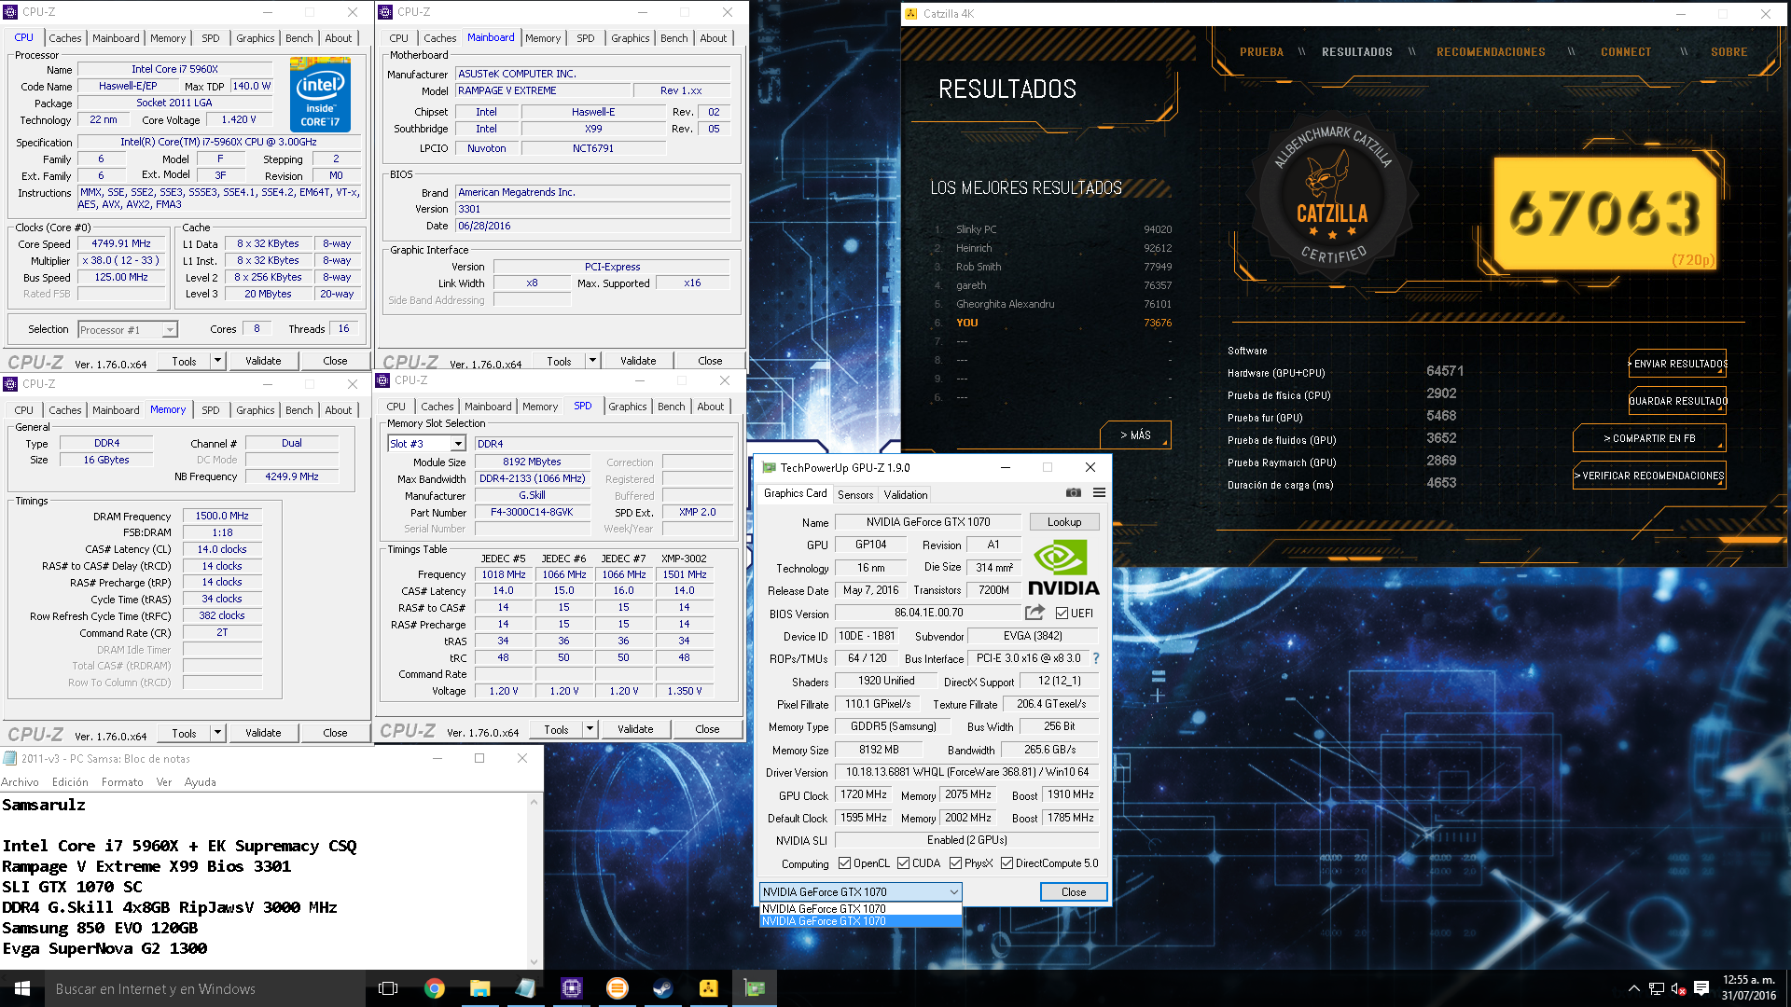Click the Notepad window title icon
The width and height of the screenshot is (1791, 1007).
[10, 758]
